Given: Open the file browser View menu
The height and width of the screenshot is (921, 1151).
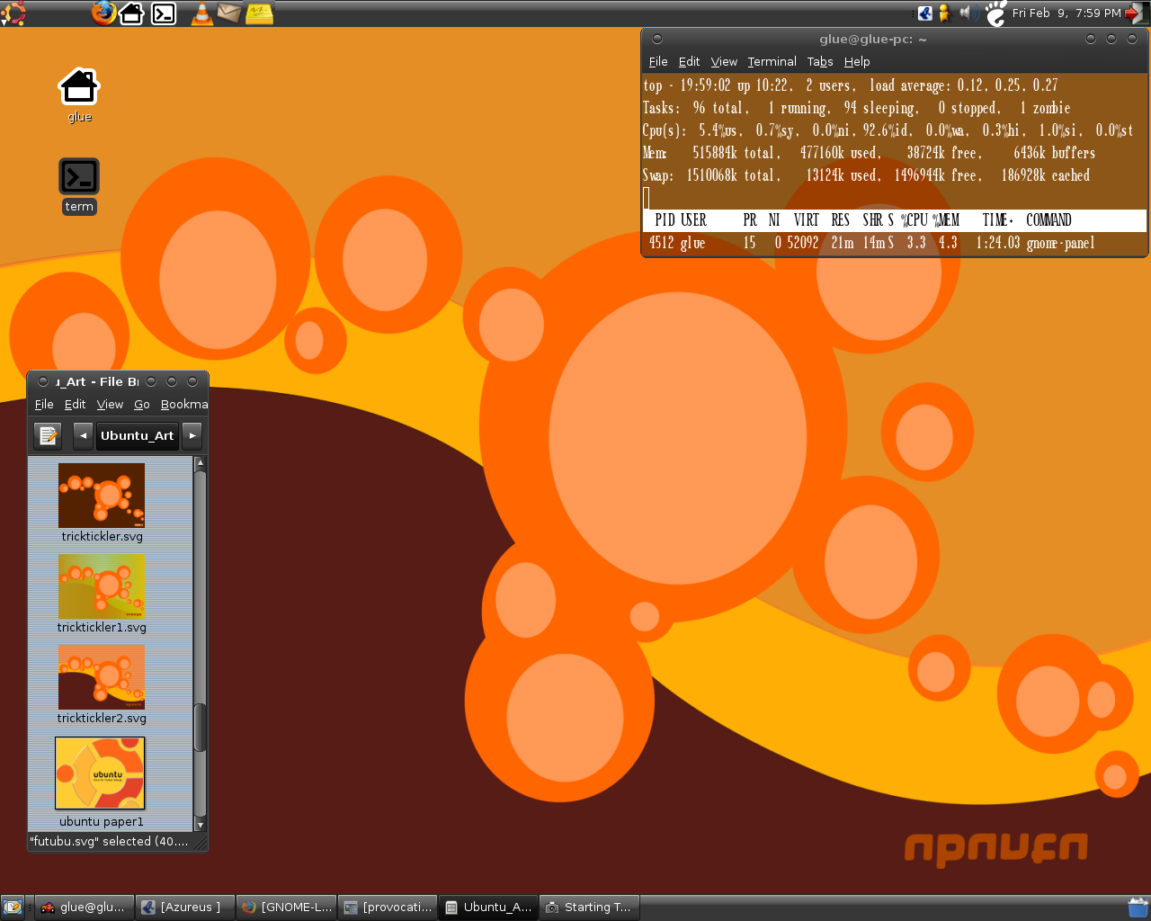Looking at the screenshot, I should 110,404.
